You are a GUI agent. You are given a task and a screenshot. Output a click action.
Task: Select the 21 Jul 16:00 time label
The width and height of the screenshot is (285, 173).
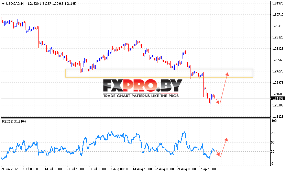(x=75, y=169)
